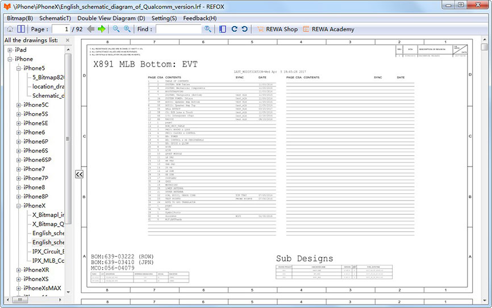
Task: Open the Schematic(T) menu
Action: point(55,18)
